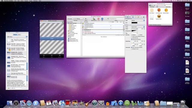Viewport: 192px width, 108px height.
Task: Open the Simulator Debug overview dropdown
Action: tap(76, 19)
